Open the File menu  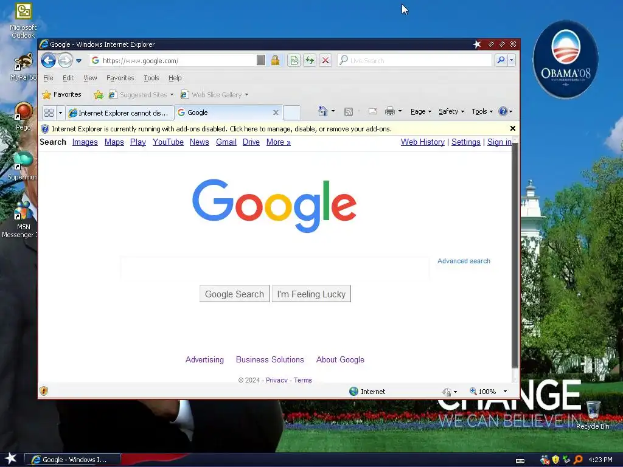coord(48,78)
